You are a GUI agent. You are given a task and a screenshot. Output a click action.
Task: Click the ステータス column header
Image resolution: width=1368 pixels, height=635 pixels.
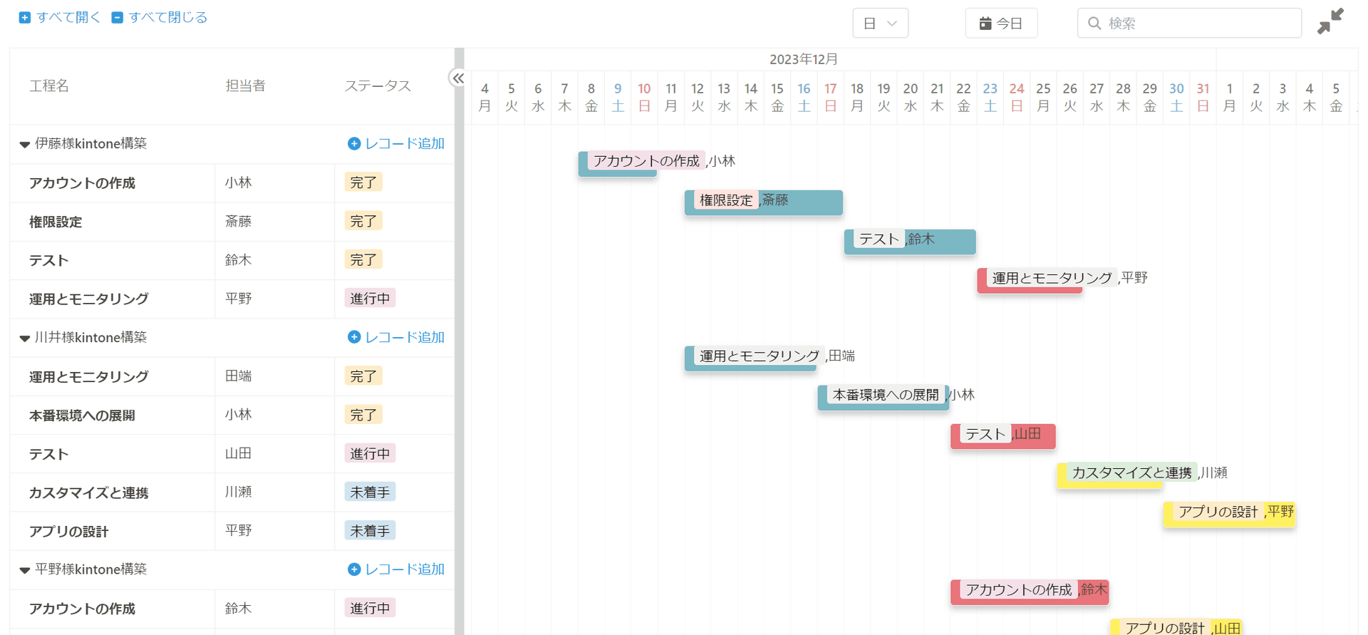[x=378, y=86]
